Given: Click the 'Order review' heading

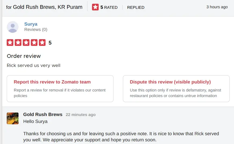Looking at the screenshot, I should (24, 56).
